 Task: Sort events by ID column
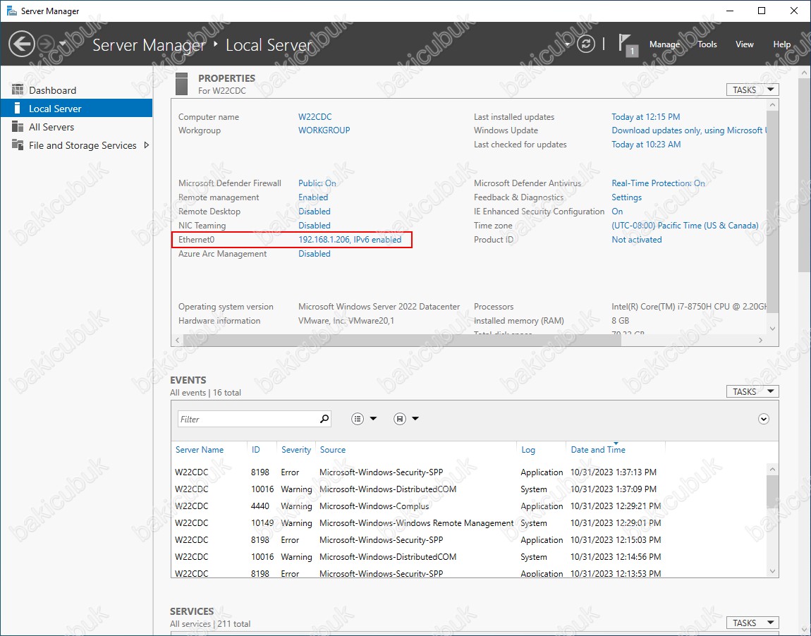(x=255, y=449)
